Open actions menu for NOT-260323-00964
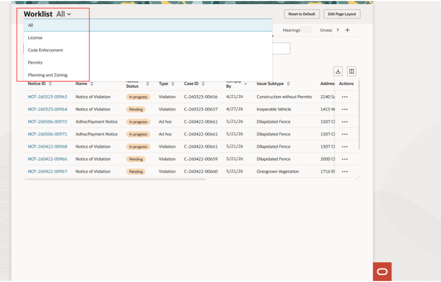Viewport: 441px width, 282px height. (x=345, y=109)
